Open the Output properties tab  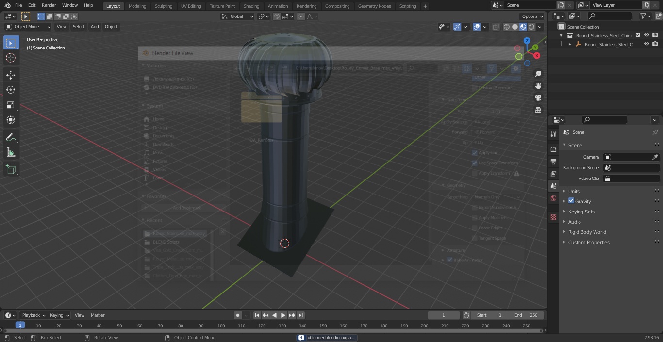553,162
